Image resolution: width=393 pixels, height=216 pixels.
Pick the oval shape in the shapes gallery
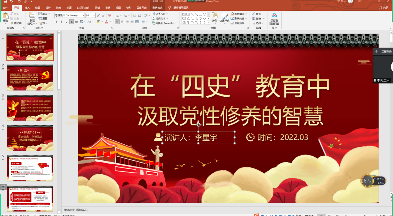pos(204,14)
